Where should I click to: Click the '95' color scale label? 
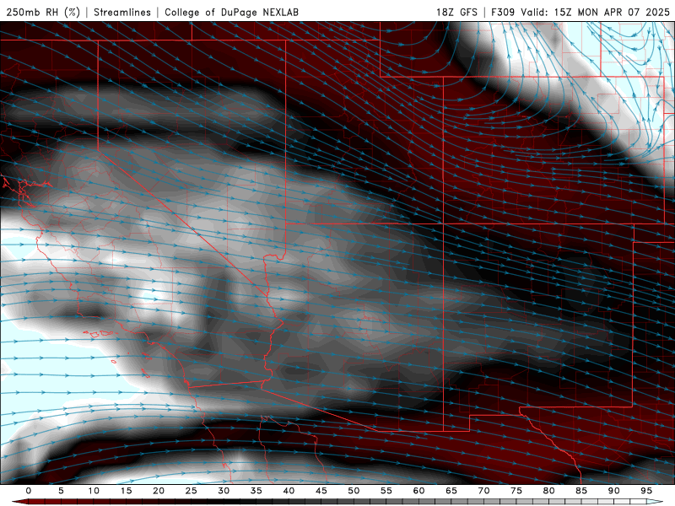[x=646, y=491]
